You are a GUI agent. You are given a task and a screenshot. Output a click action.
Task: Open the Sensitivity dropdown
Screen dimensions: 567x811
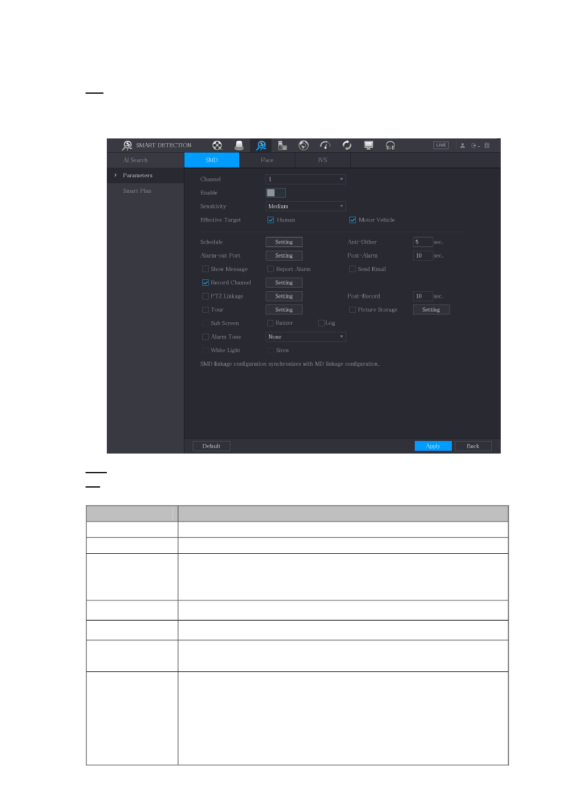[306, 206]
